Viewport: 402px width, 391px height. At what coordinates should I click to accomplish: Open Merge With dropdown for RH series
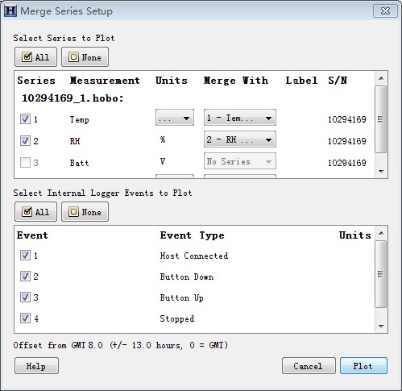point(240,139)
